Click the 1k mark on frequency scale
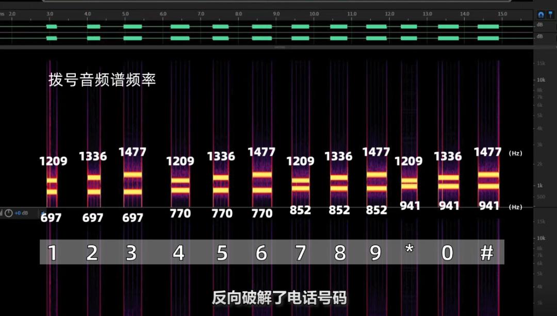 [x=539, y=186]
